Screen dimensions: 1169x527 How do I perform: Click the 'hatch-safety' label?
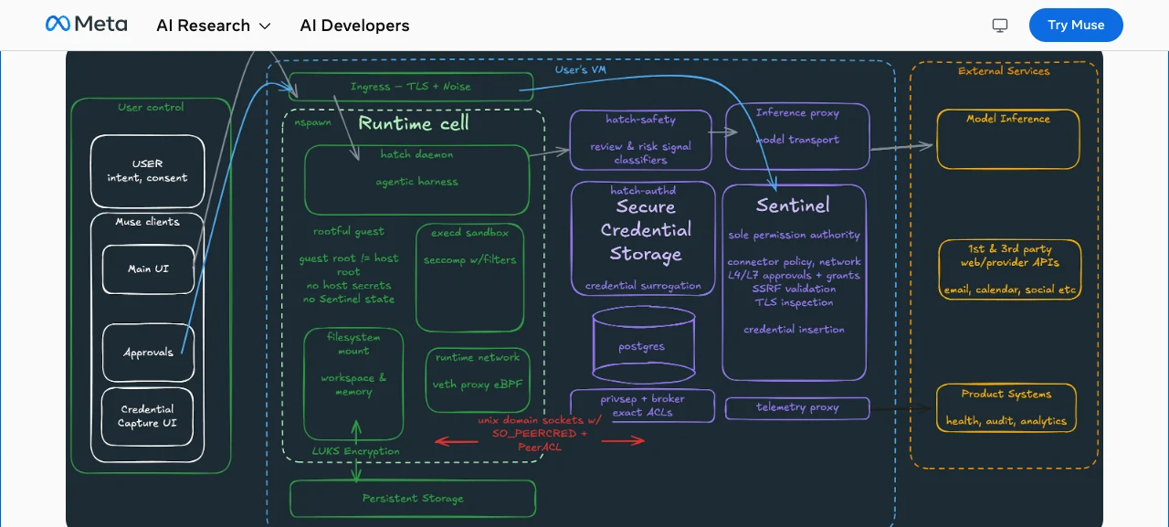[x=640, y=120]
